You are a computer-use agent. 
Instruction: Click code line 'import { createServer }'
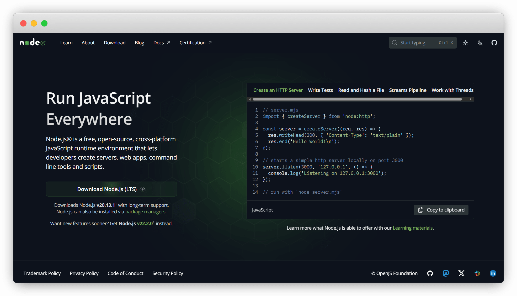[319, 116]
